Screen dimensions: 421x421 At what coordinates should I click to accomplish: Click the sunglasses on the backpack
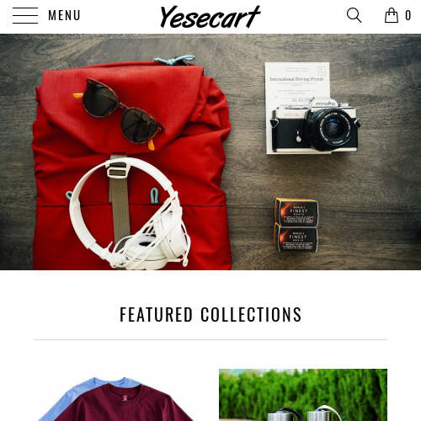click(120, 114)
